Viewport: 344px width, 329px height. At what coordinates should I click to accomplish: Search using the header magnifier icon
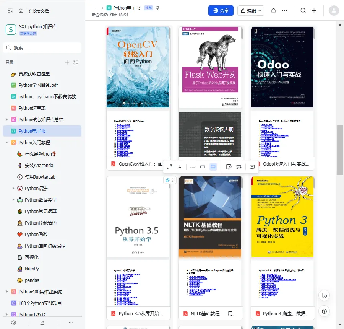click(303, 11)
